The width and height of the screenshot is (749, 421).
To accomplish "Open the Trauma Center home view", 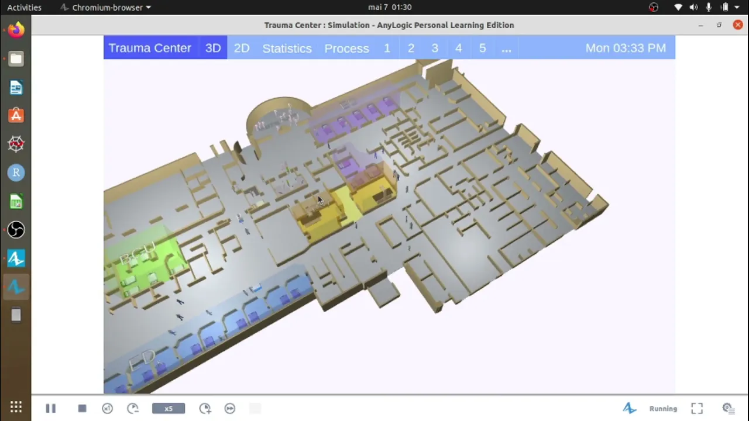I will [x=150, y=48].
